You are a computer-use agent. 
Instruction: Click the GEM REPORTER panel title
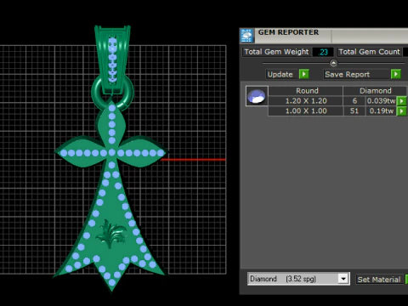pyautogui.click(x=288, y=32)
